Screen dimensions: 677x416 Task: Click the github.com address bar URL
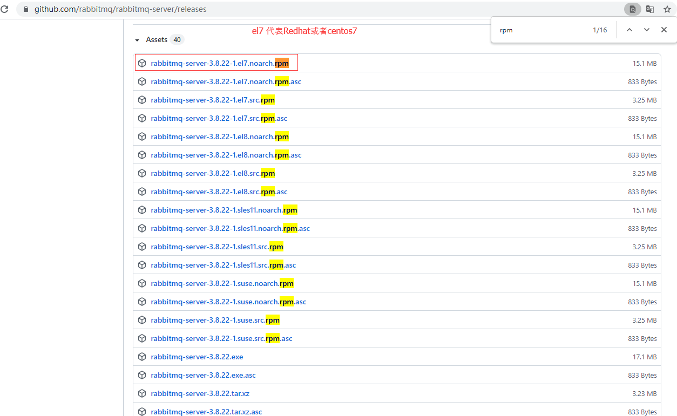(120, 9)
